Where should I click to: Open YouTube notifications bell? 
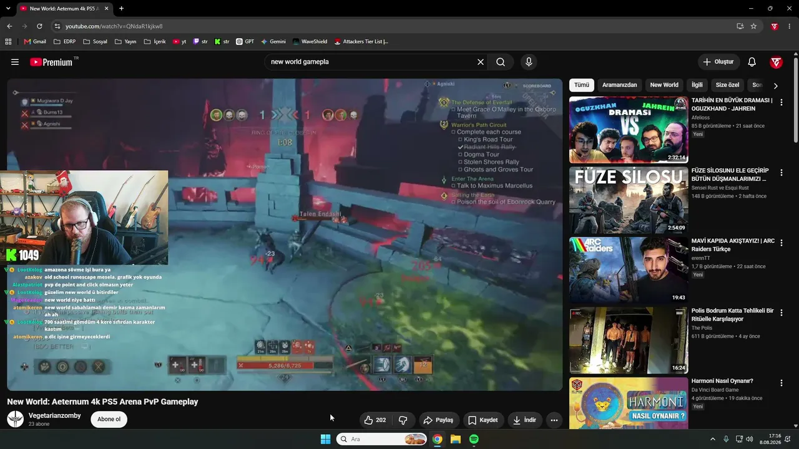(x=752, y=62)
